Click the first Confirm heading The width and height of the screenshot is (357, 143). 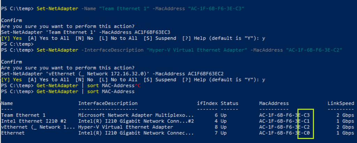12,21
